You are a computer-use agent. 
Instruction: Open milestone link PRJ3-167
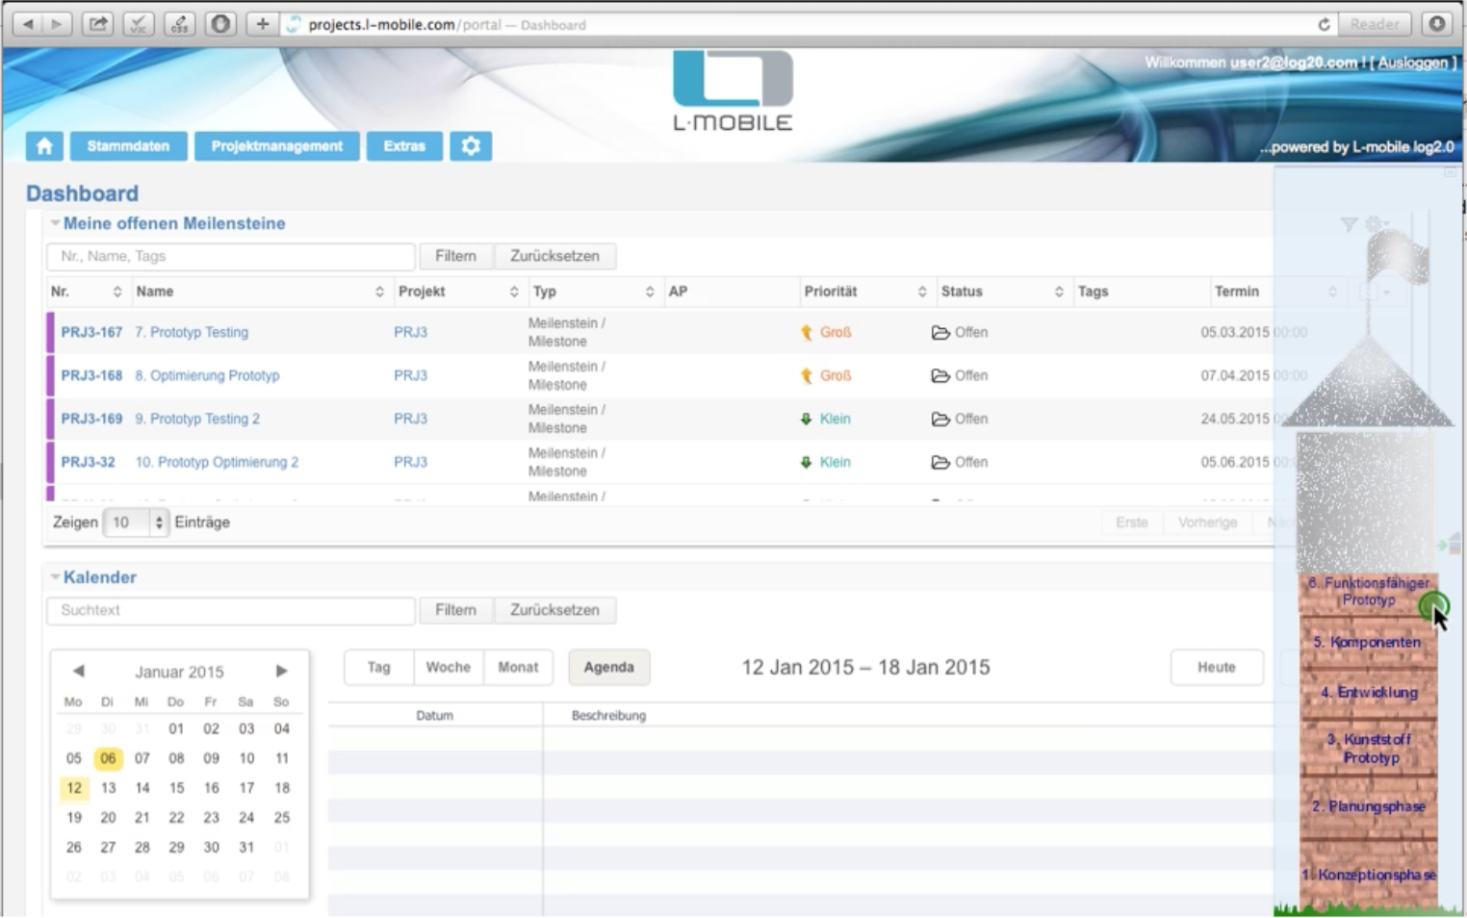click(x=91, y=332)
